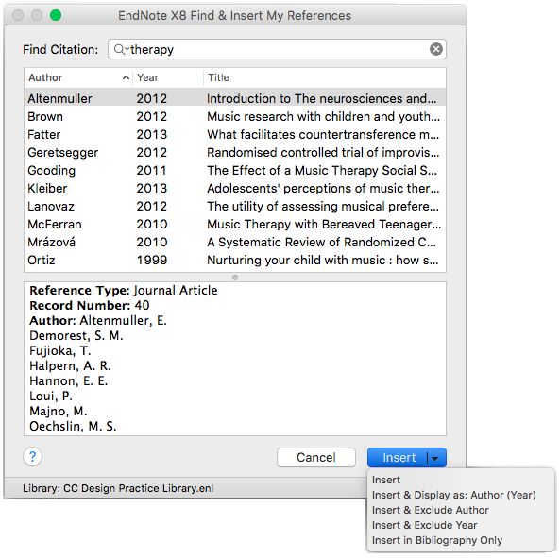
Task: Click author 'Fujioka, T.' in preview
Action: [x=60, y=351]
